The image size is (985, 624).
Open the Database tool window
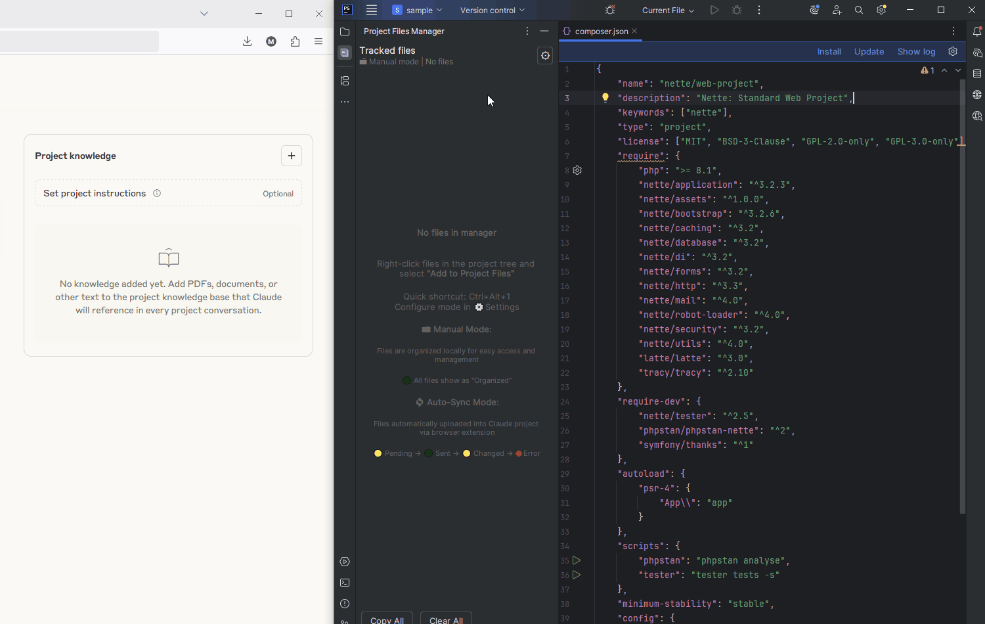977,74
